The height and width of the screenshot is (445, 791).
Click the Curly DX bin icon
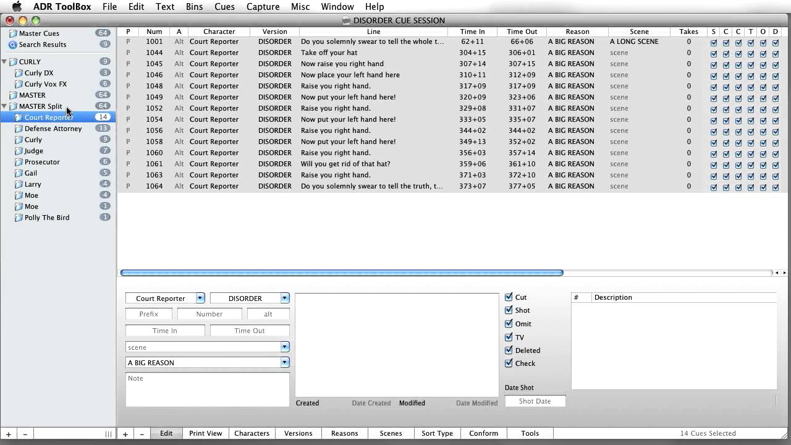click(19, 73)
